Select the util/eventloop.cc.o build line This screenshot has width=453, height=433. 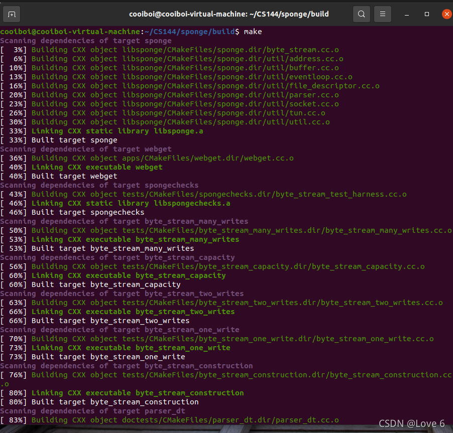(x=176, y=77)
